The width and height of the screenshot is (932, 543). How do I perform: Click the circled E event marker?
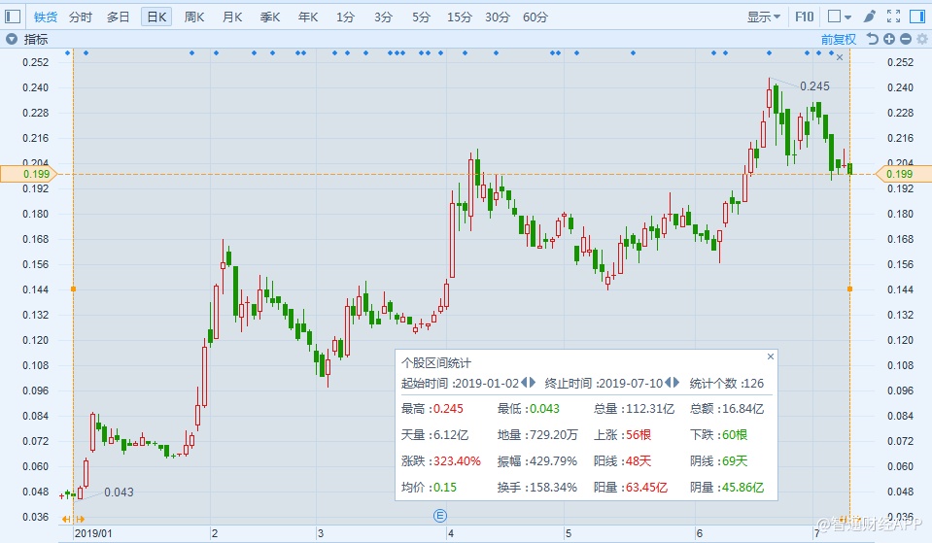(x=439, y=514)
